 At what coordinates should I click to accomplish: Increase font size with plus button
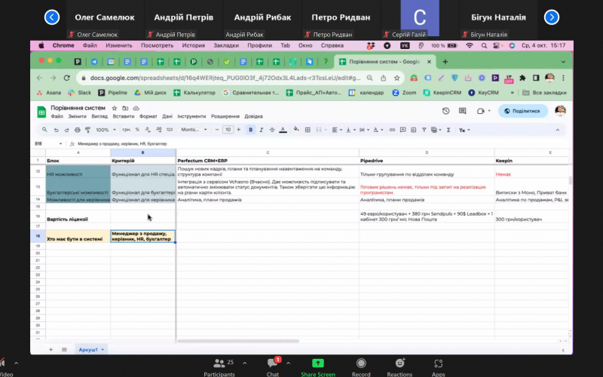239,130
